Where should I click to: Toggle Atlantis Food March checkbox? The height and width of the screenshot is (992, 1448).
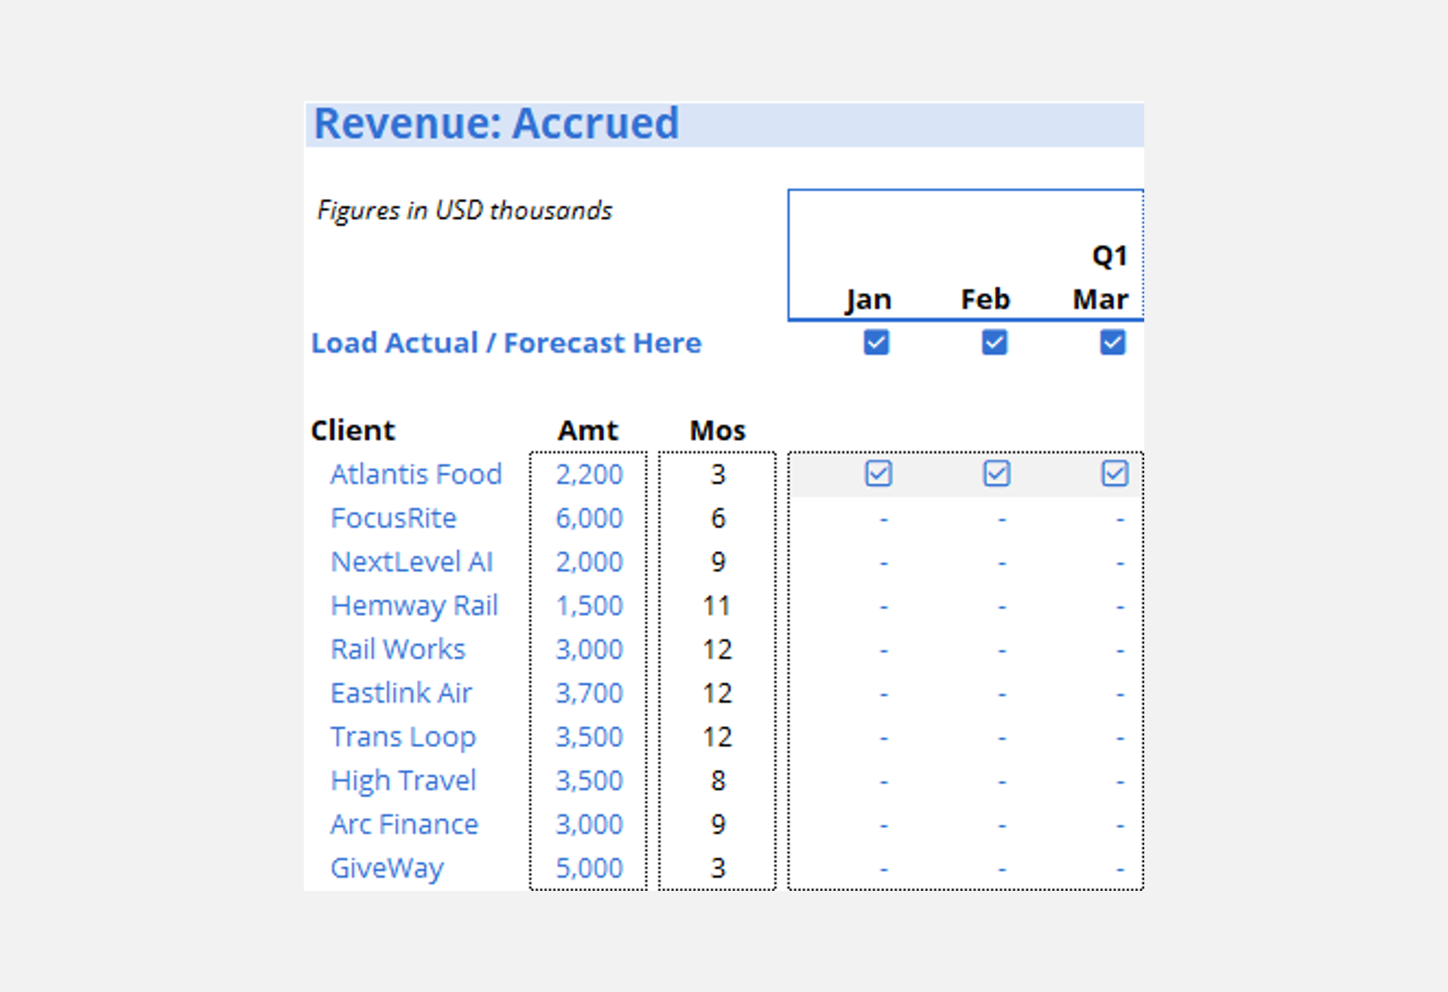1114,474
